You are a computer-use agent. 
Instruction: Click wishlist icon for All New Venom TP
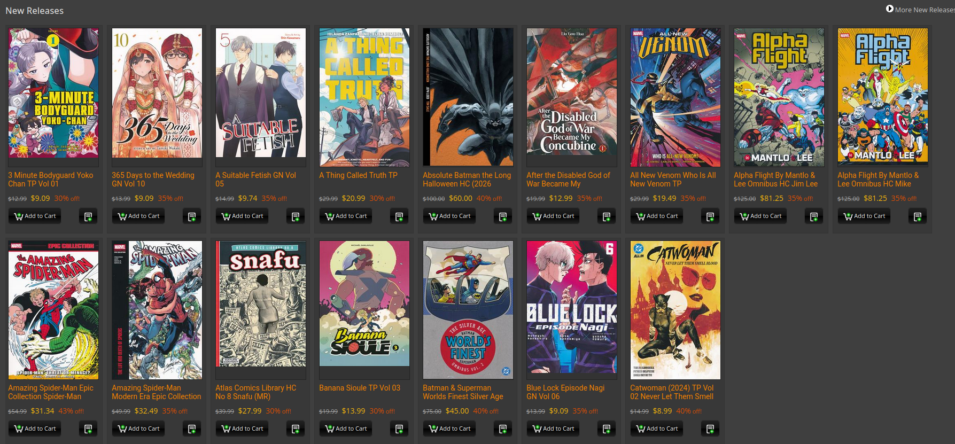click(710, 216)
